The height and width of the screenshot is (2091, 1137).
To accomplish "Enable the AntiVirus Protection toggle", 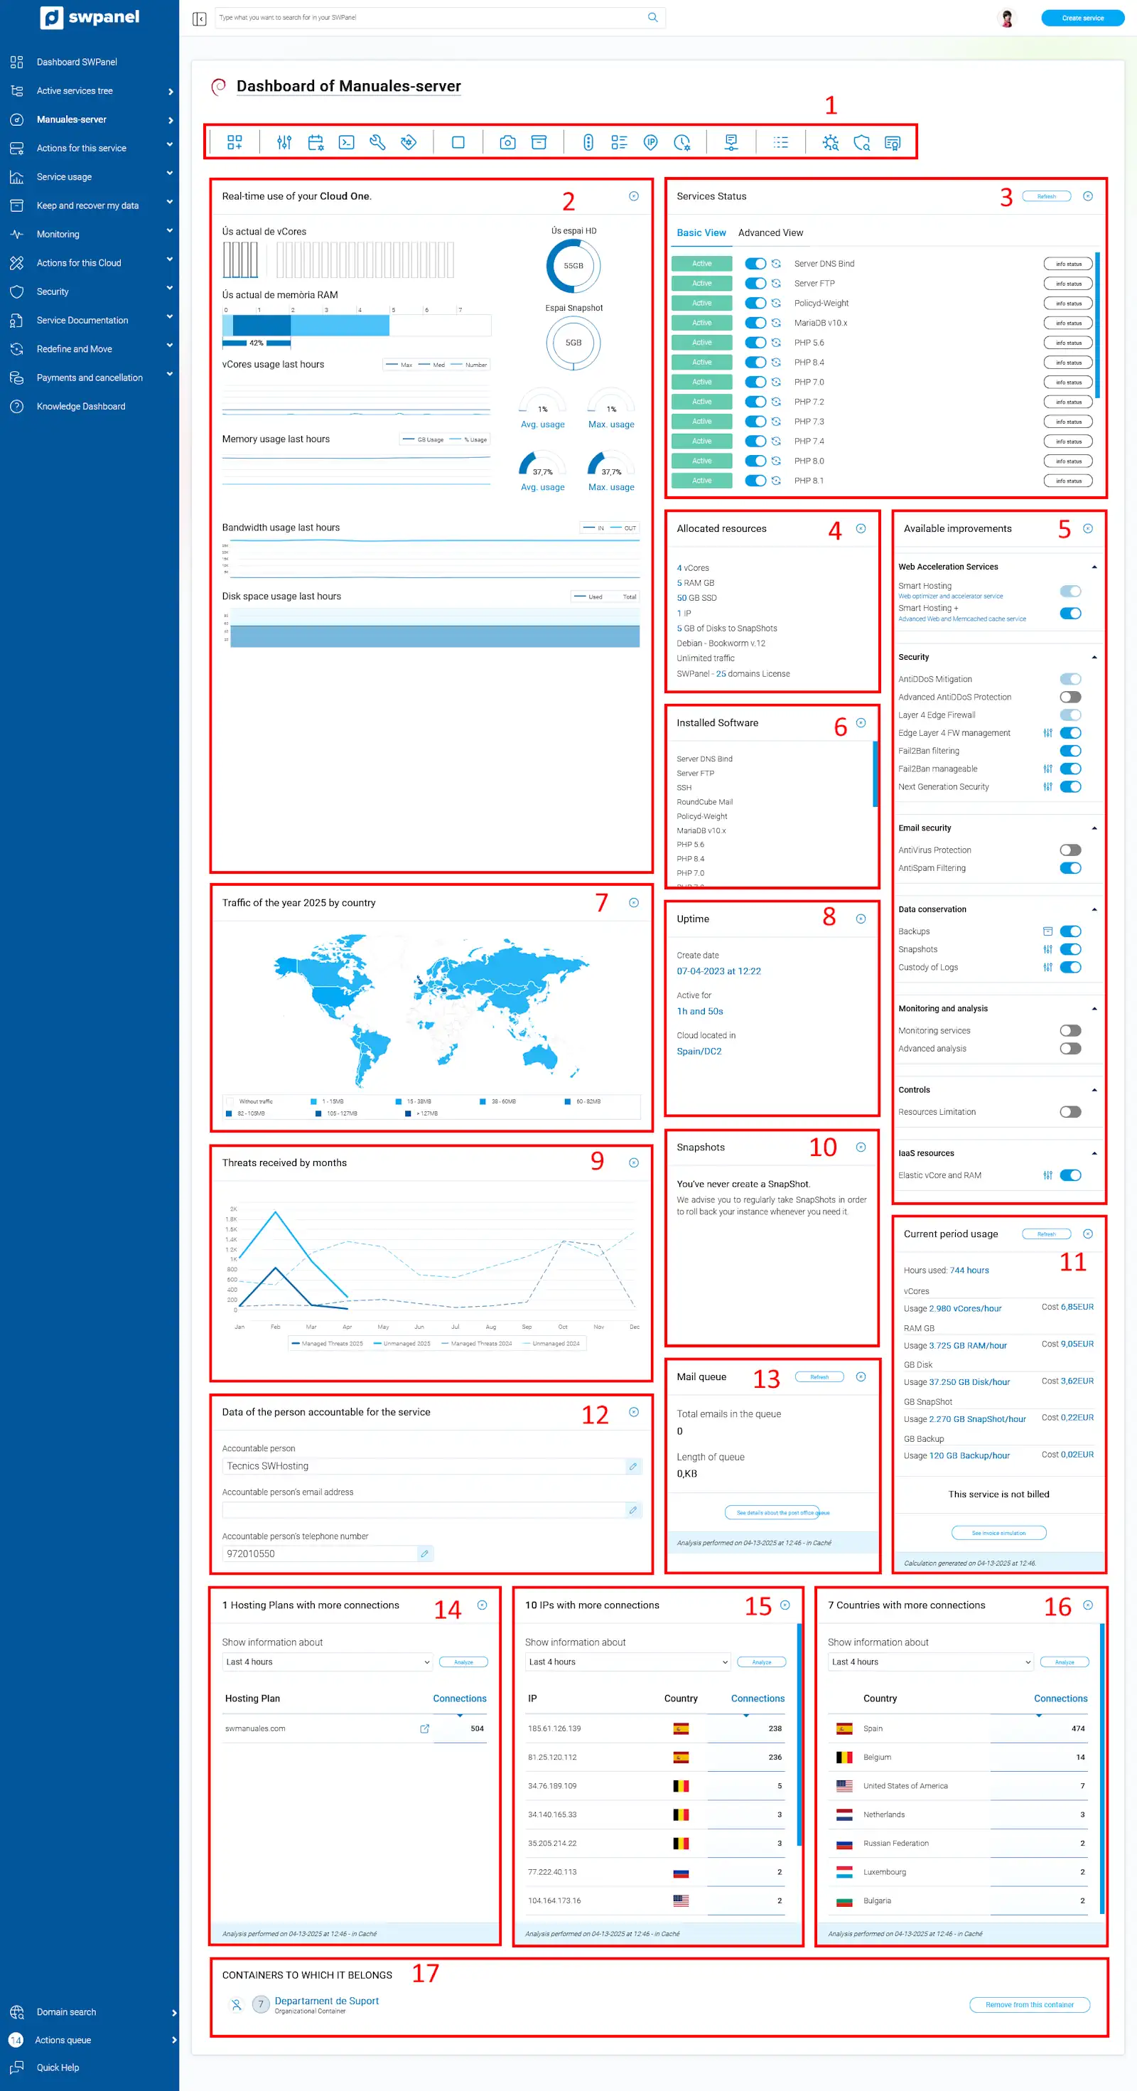I will [x=1069, y=850].
